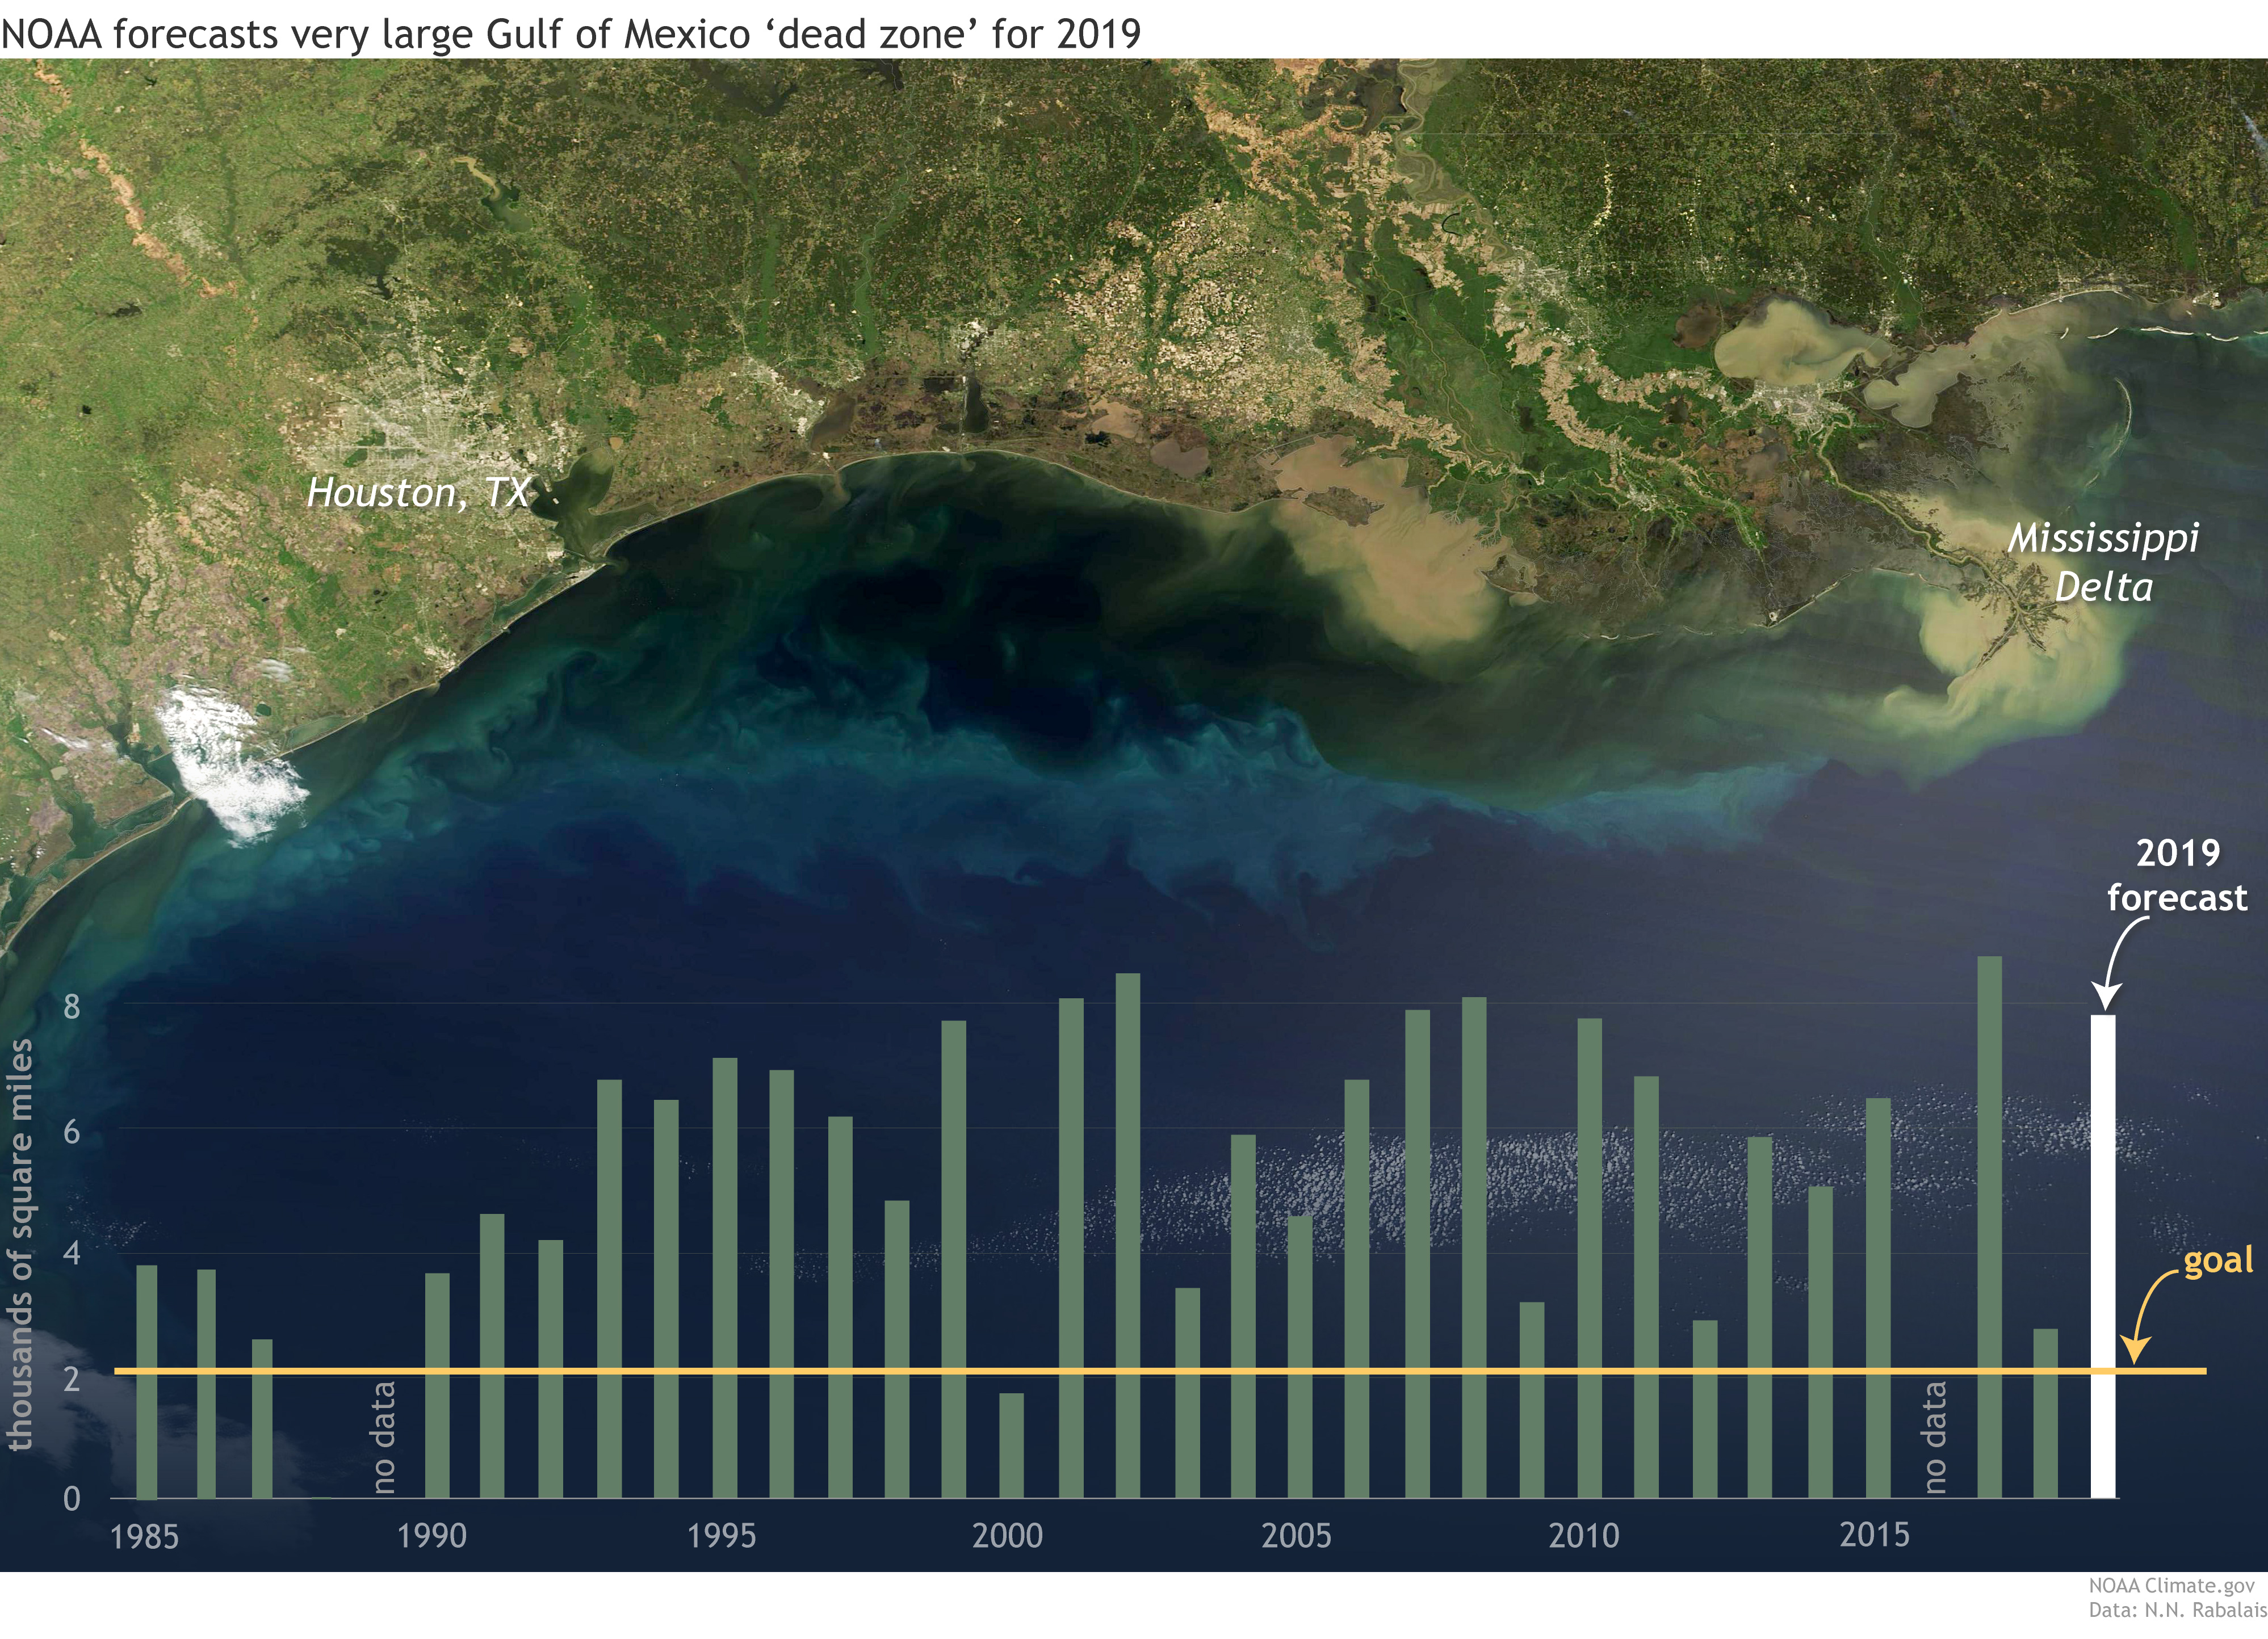The height and width of the screenshot is (1639, 2268).
Task: Click the 'no data' label near 1989
Action: 384,1437
